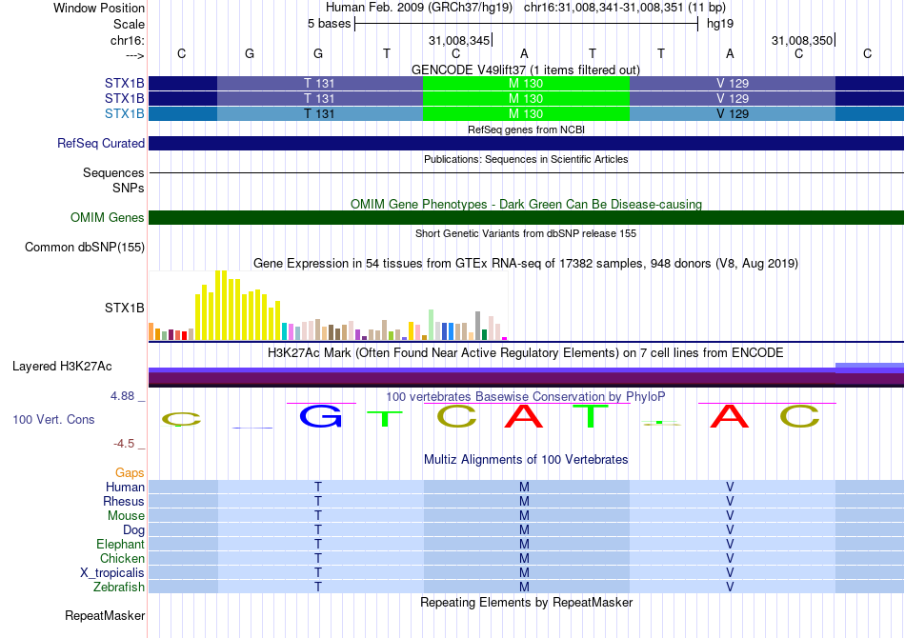The image size is (905, 638).
Task: Click the 4.88 PhyloP upper scale value
Action: click(122, 396)
